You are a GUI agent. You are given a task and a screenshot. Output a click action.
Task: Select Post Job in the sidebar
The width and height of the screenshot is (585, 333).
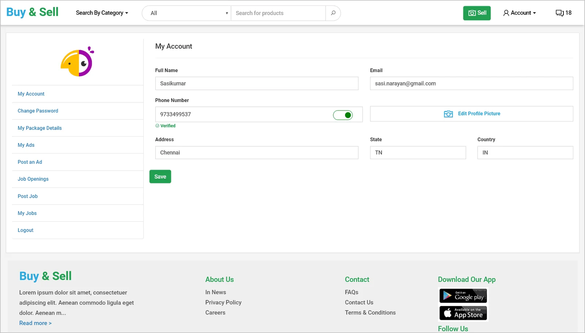[x=28, y=196]
